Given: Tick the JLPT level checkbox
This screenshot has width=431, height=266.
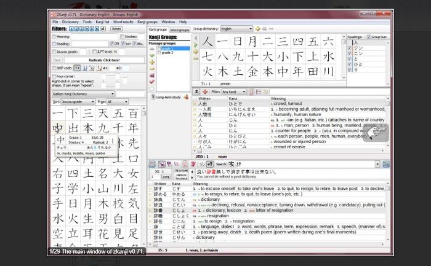Looking at the screenshot, I should pyautogui.click(x=95, y=52).
